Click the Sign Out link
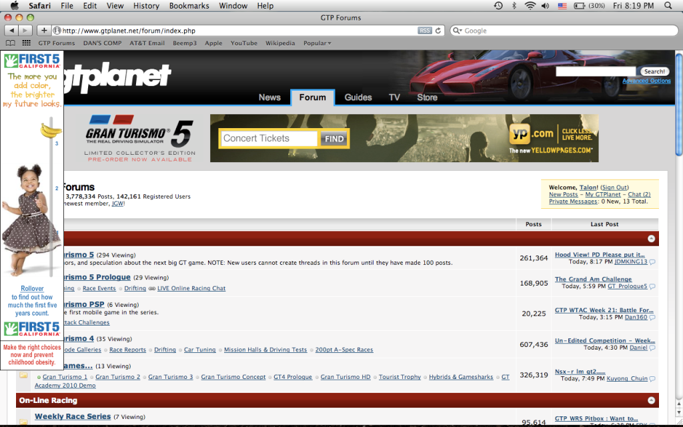683x427 pixels. click(614, 187)
